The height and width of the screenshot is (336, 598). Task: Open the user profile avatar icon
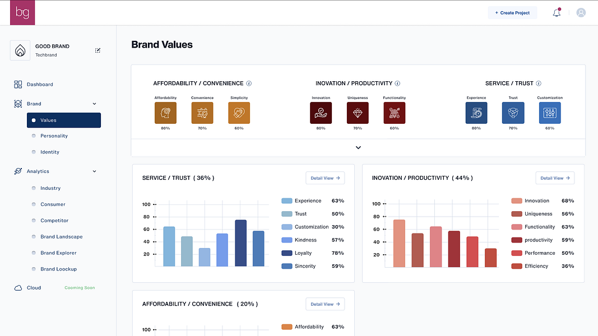[581, 12]
